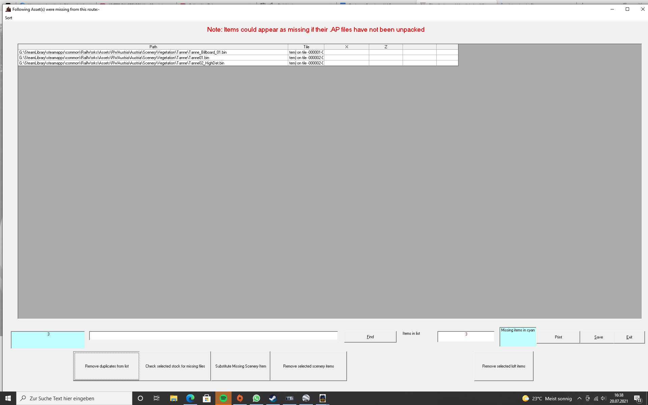The width and height of the screenshot is (648, 405).
Task: Open Origin launcher from the taskbar
Action: tap(240, 398)
